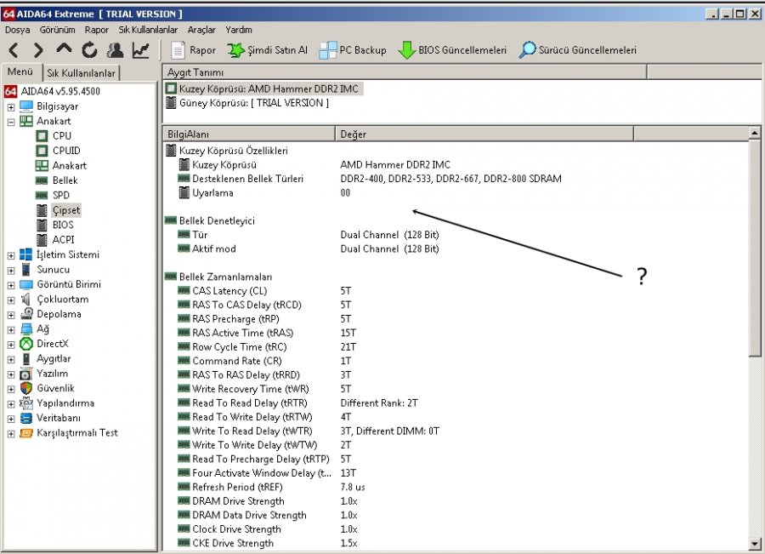Click the Forward navigation arrow

[x=38, y=50]
